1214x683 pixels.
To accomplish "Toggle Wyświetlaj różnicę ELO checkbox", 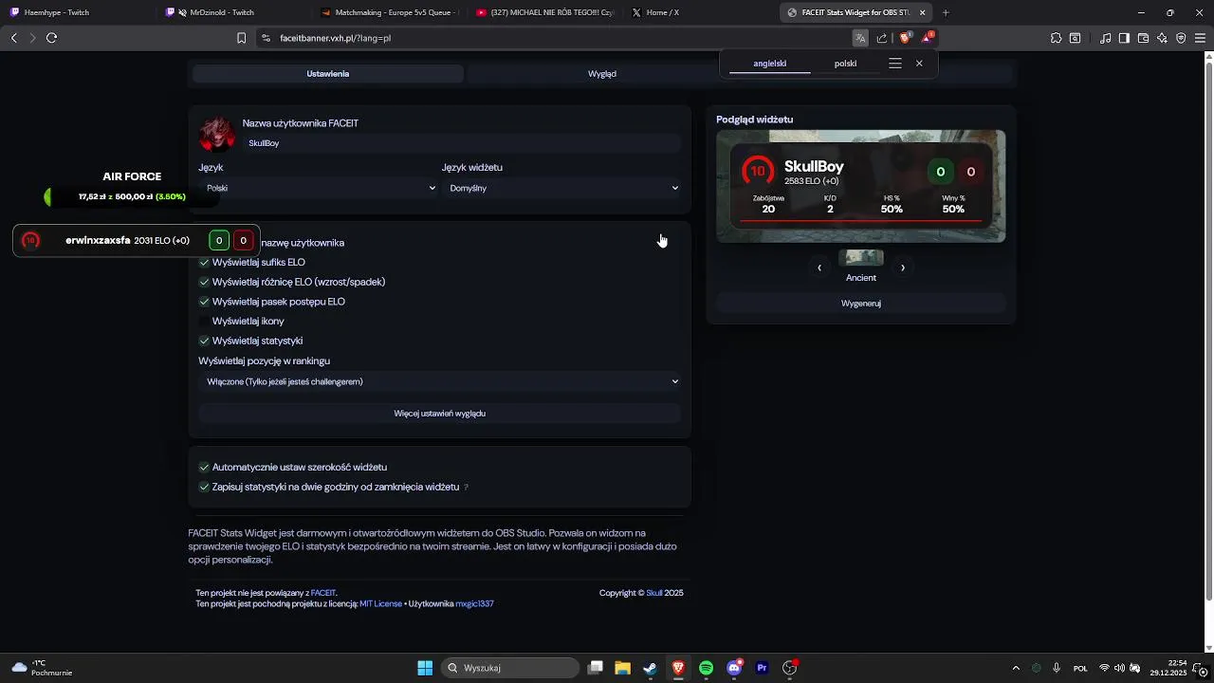I will click(x=204, y=282).
